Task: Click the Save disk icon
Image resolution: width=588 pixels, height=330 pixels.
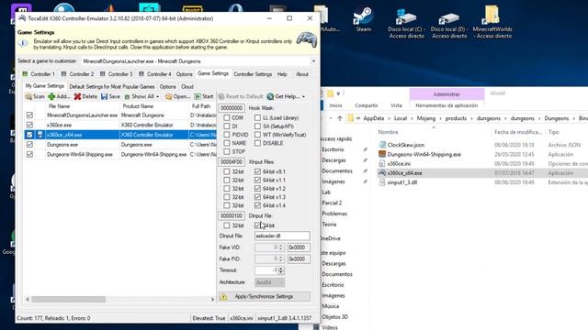Action: 104,96
